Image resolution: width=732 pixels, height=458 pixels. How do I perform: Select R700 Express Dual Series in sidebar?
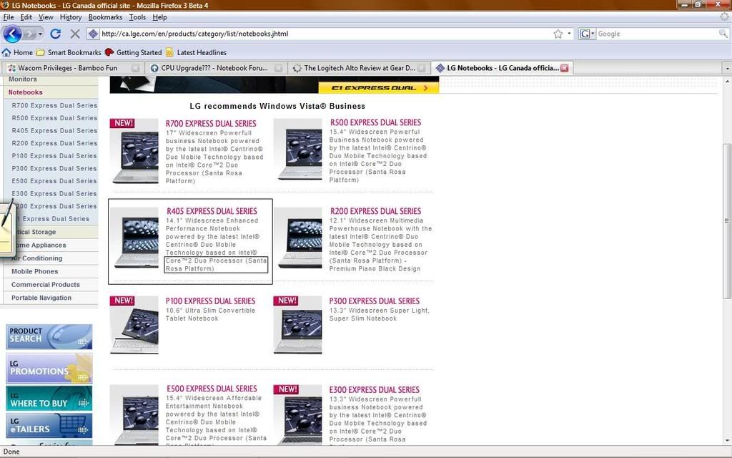tap(54, 105)
